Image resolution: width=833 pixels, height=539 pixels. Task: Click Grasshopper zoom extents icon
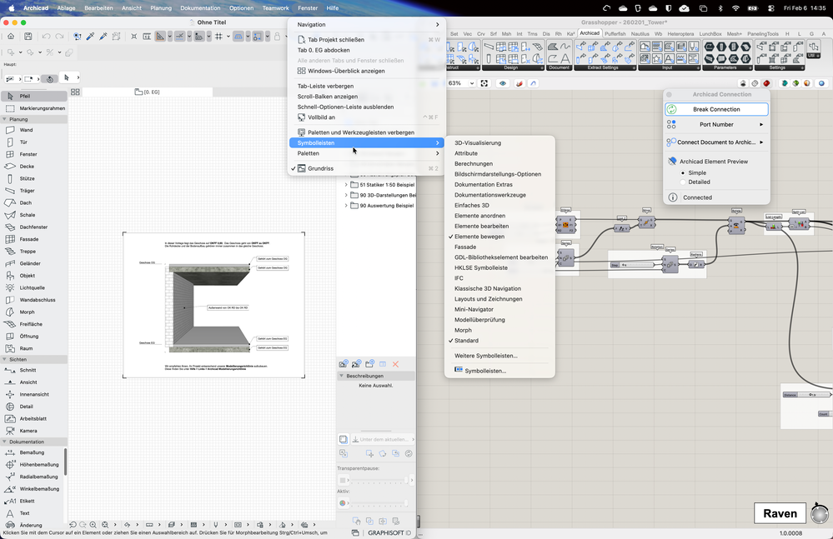(x=484, y=83)
